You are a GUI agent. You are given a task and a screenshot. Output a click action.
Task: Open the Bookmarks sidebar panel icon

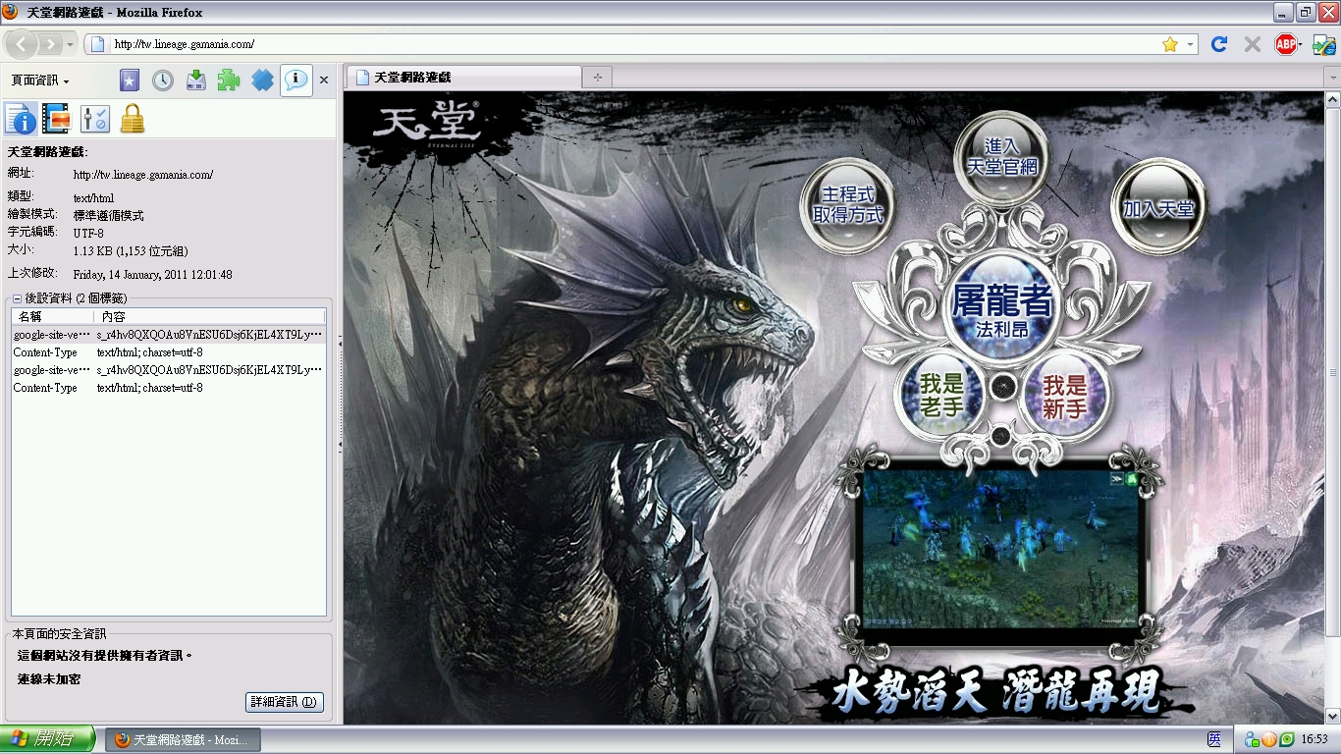130,81
